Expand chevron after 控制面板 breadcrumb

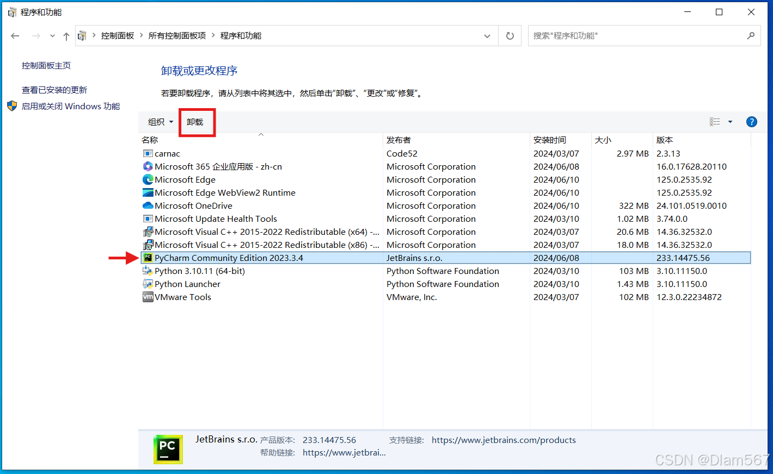[142, 36]
